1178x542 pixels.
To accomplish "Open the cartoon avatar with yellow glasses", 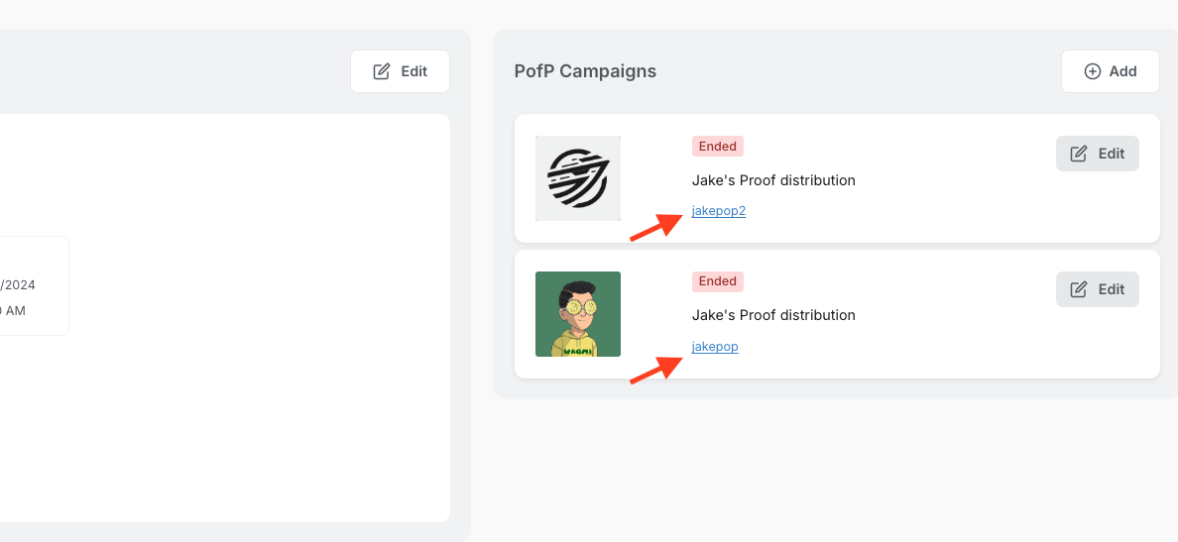I will pyautogui.click(x=578, y=314).
